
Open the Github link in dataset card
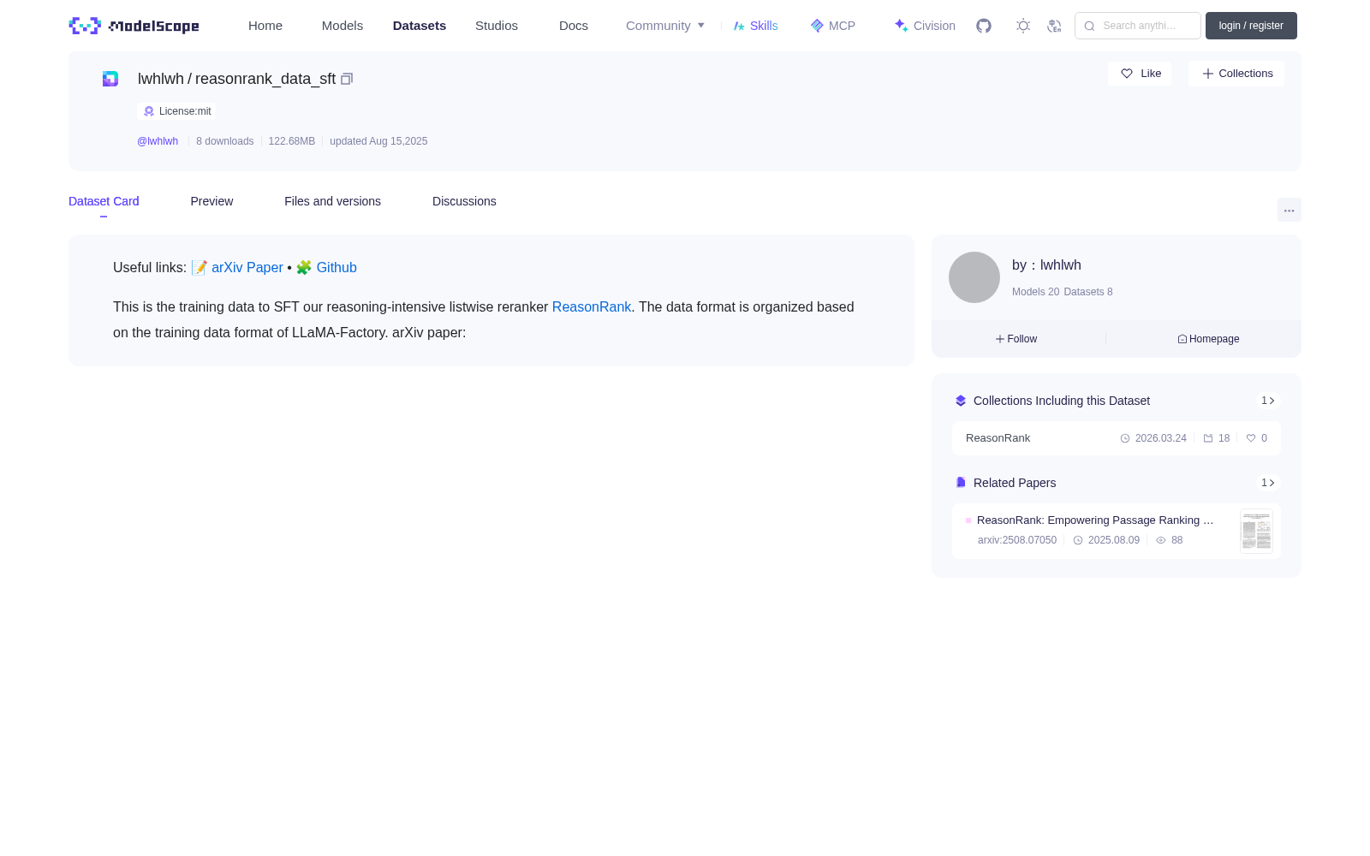337,268
